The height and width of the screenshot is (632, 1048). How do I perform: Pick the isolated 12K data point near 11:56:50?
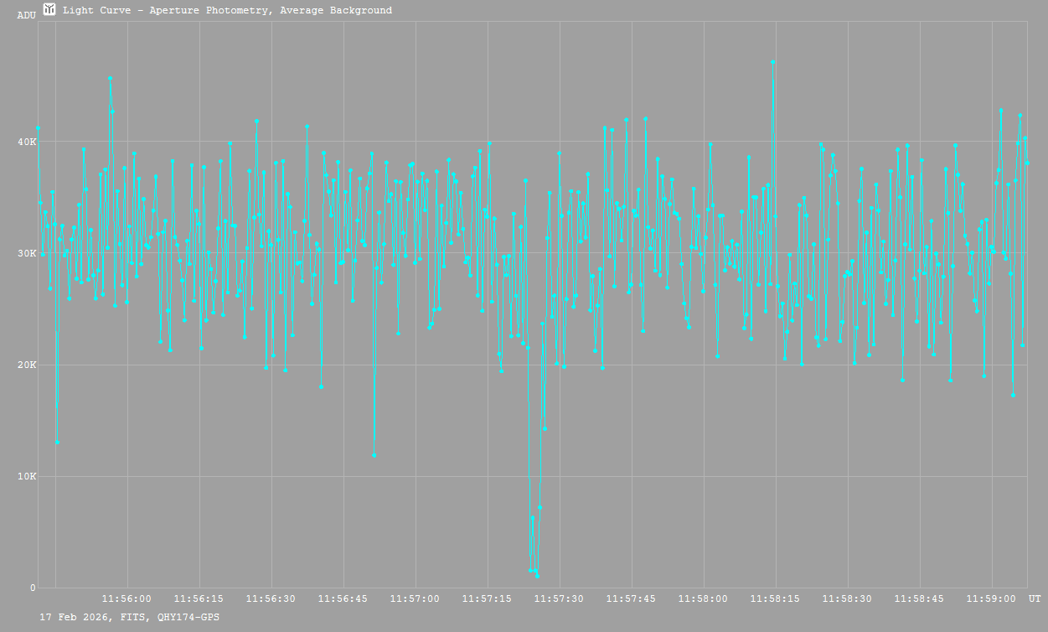374,455
